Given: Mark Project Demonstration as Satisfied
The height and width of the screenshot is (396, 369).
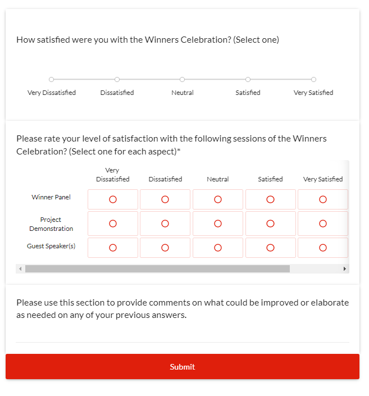Looking at the screenshot, I should [270, 224].
